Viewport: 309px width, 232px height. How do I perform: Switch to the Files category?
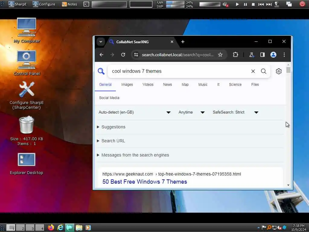(255, 85)
